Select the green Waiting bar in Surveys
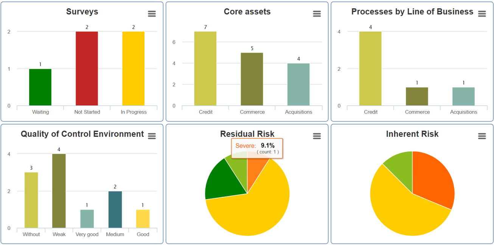This screenshot has width=494, height=245. tap(40, 87)
